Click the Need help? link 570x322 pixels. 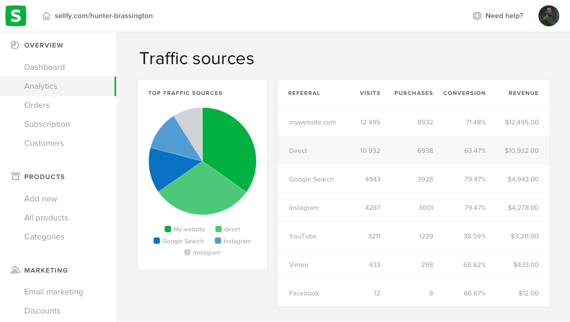point(504,16)
